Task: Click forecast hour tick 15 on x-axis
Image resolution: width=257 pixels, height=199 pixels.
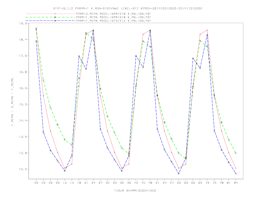Action: [72, 183]
